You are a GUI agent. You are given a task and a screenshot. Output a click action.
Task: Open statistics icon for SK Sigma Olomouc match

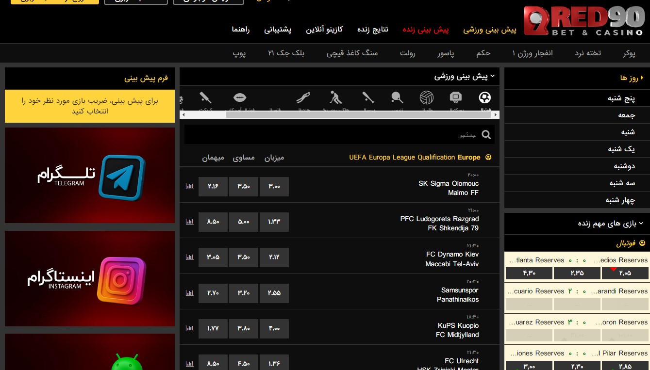tap(189, 186)
